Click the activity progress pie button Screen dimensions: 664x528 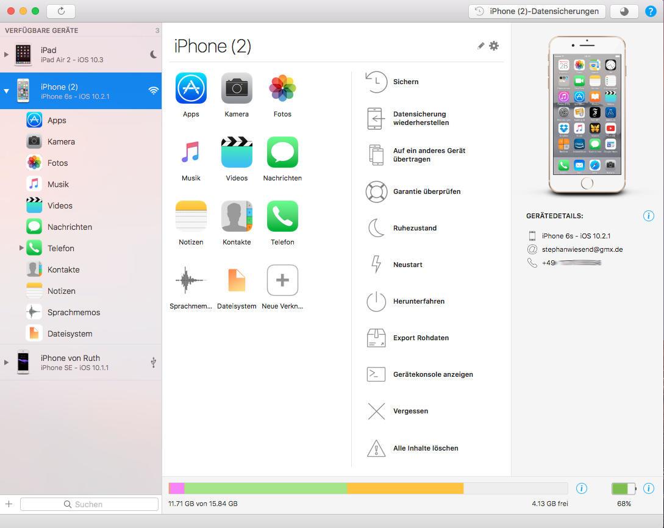pos(624,12)
